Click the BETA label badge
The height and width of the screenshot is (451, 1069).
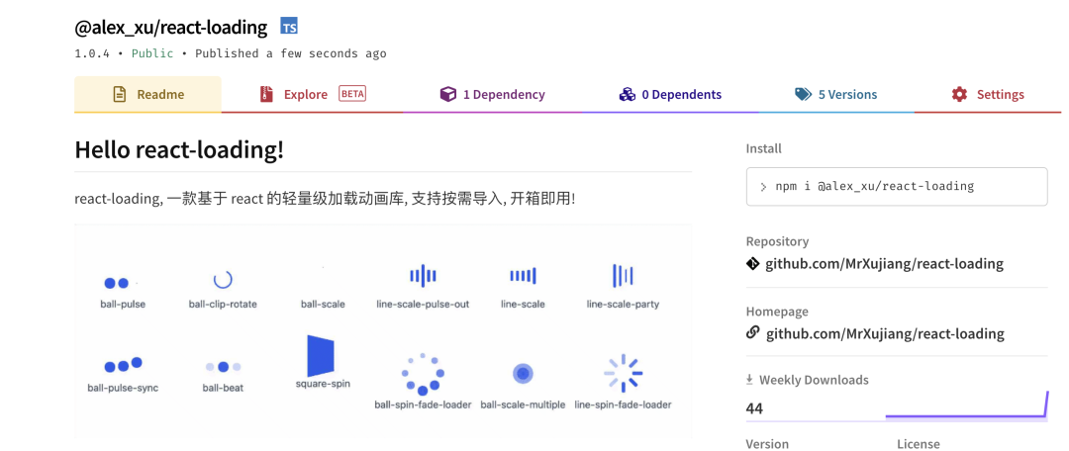point(352,94)
